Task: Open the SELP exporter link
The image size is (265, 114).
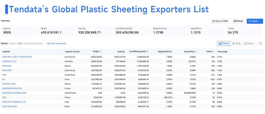Action: (x=4, y=97)
